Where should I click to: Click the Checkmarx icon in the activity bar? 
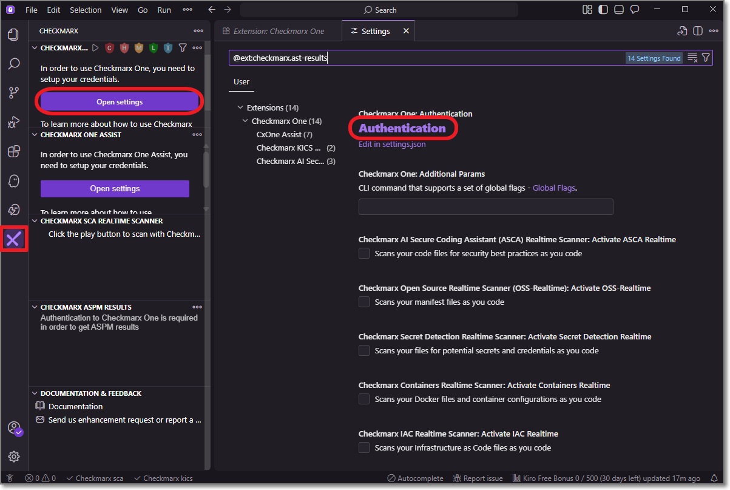13,240
